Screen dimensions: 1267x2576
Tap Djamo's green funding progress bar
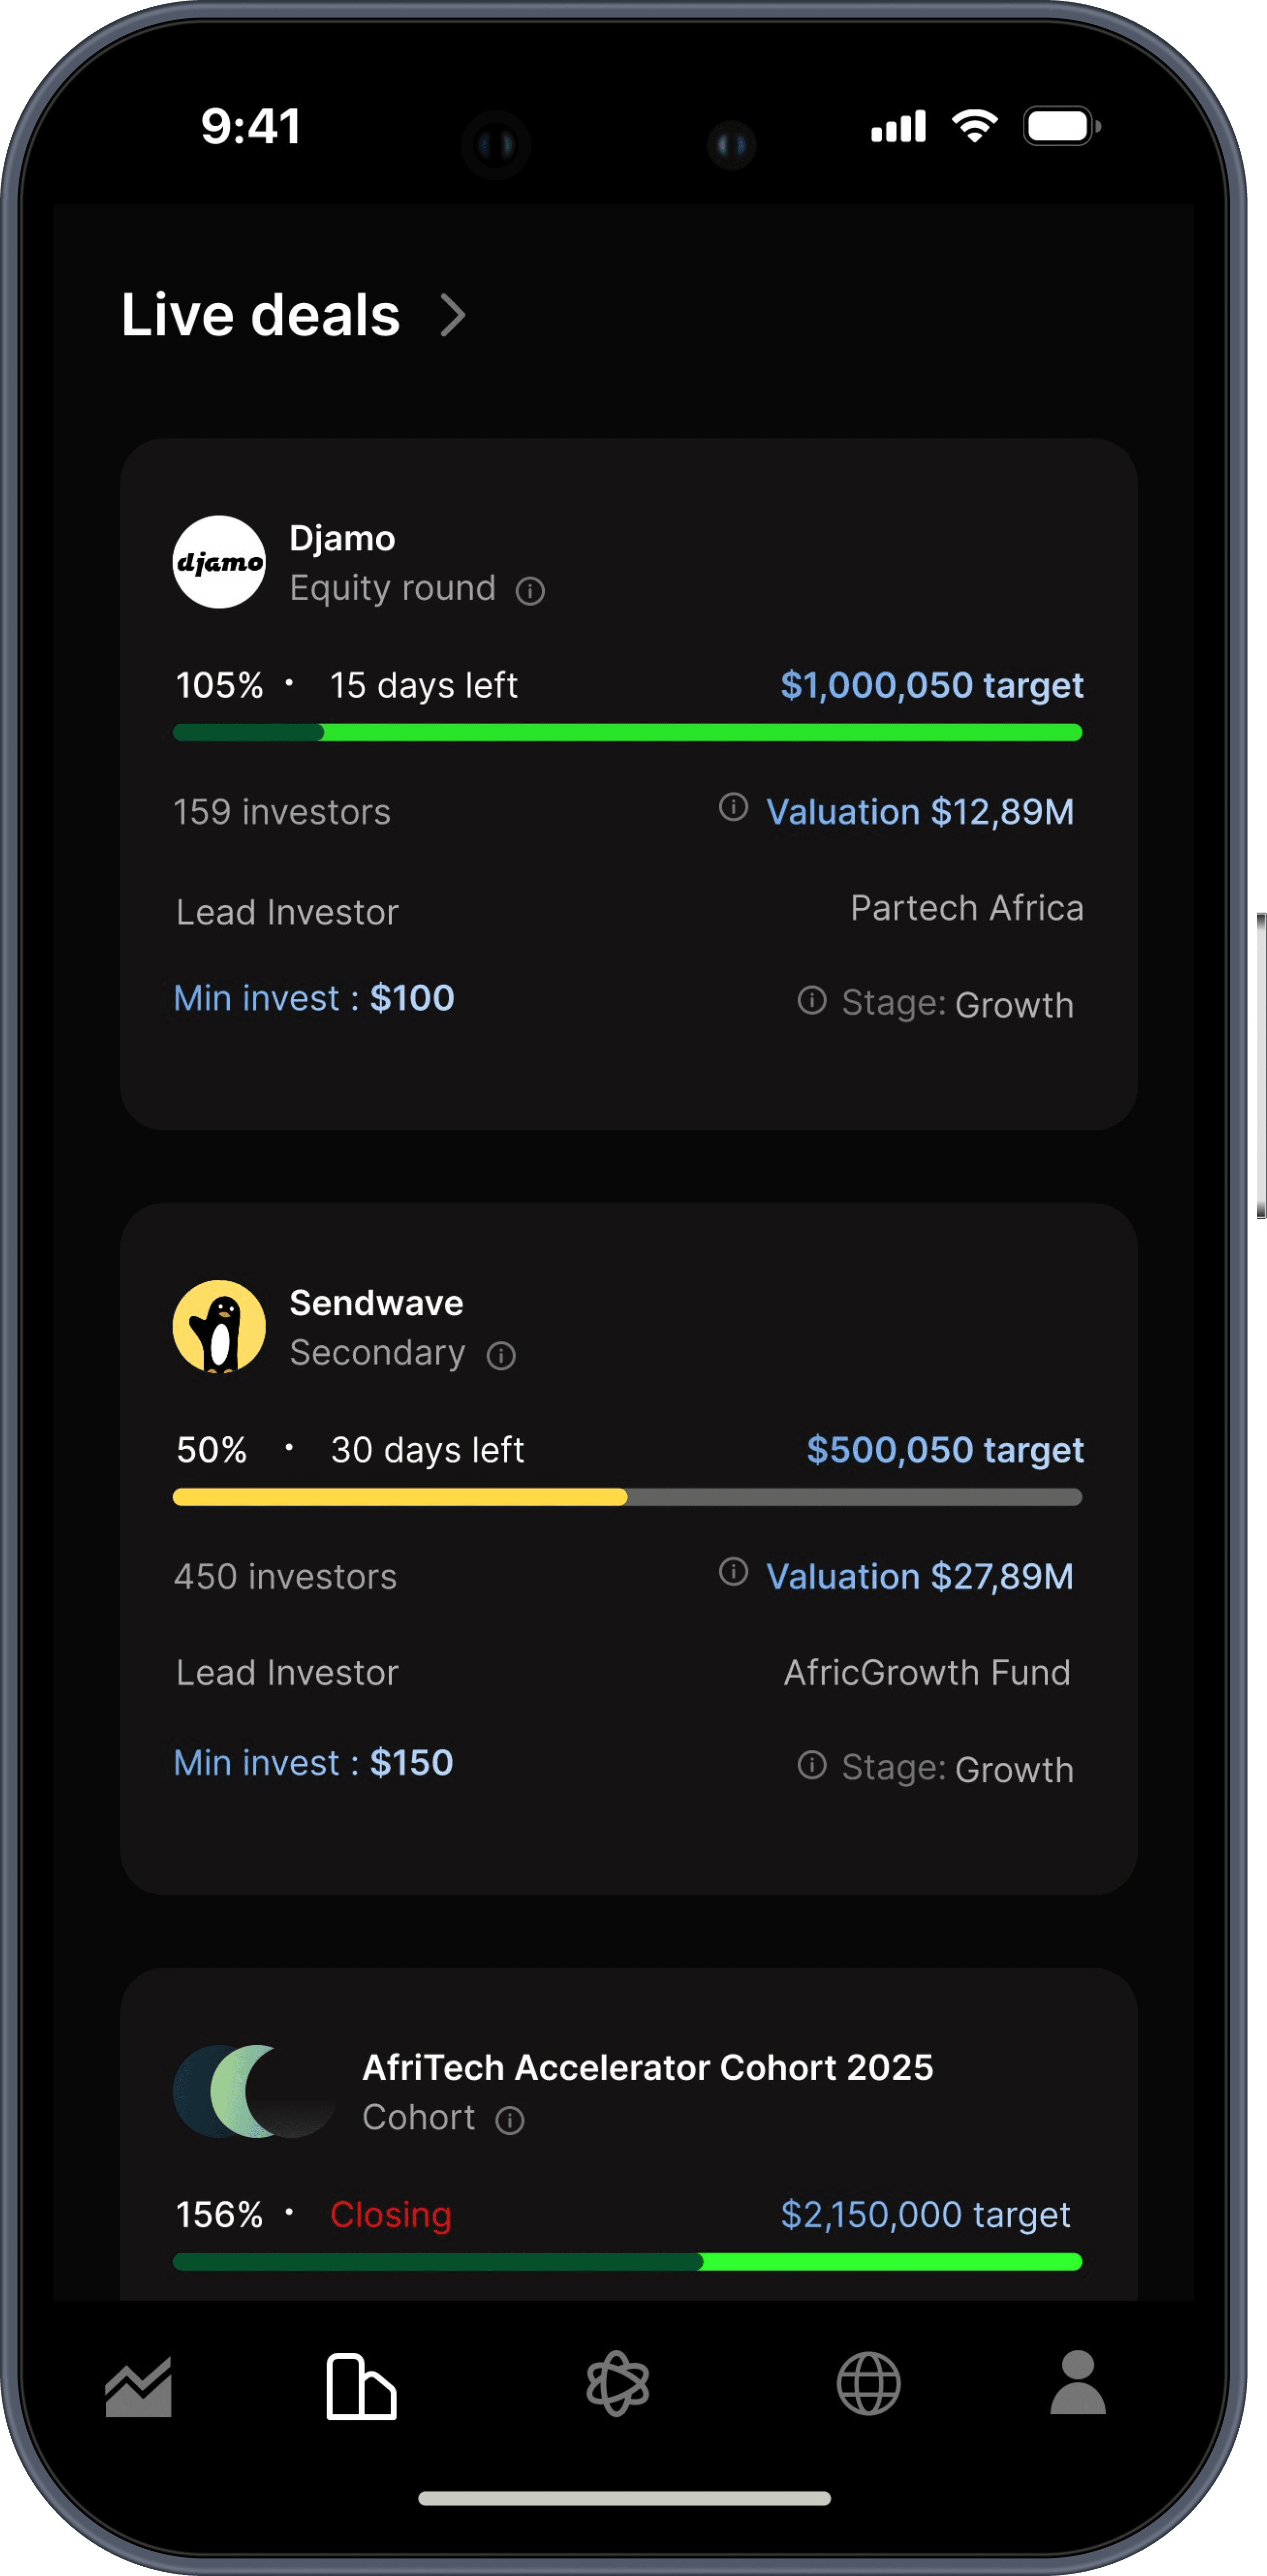pos(628,733)
